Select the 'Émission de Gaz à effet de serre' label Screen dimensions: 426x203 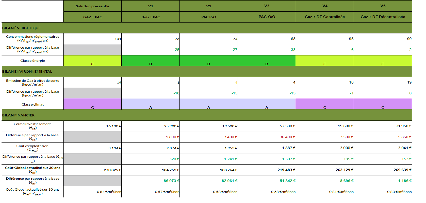click(x=32, y=82)
